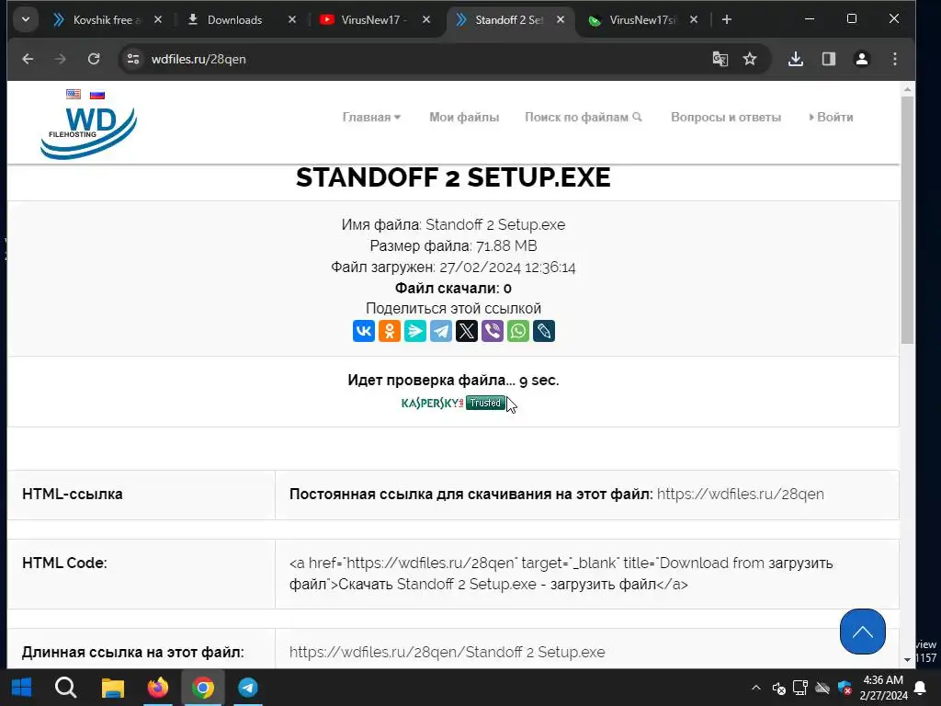Viewport: 941px width, 706px height.
Task: Open Windows notification center
Action: 919,688
